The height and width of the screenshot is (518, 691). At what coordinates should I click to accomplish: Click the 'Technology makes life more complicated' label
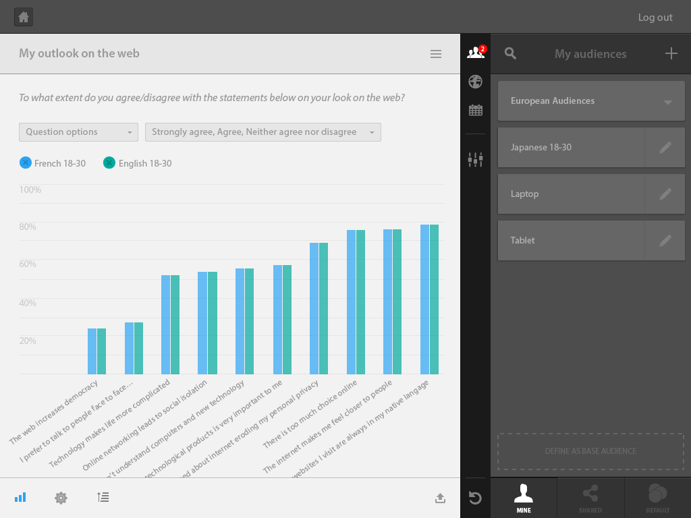pyautogui.click(x=109, y=424)
